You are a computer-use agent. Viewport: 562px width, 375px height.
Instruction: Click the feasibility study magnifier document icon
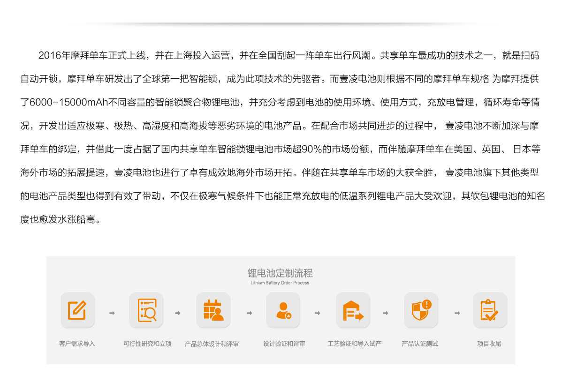click(146, 310)
